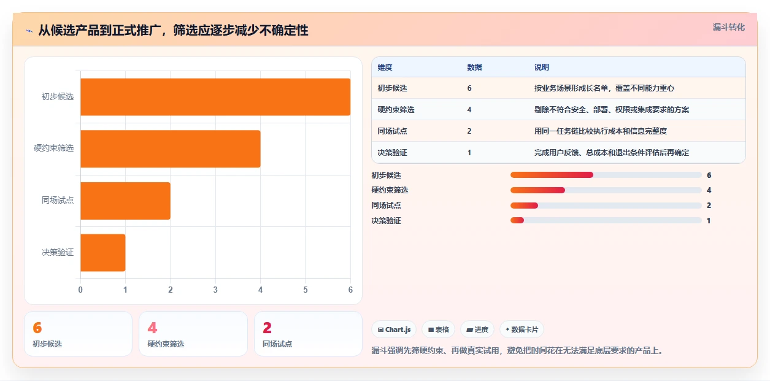770x381 pixels.
Task: Select the 数据卡片 chip
Action: [x=522, y=329]
